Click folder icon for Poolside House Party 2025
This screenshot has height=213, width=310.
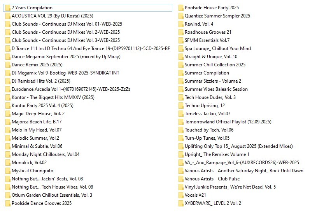181,8
